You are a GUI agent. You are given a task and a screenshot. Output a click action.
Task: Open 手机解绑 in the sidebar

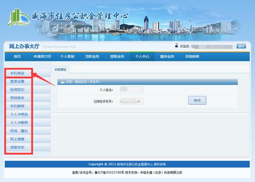point(17,106)
